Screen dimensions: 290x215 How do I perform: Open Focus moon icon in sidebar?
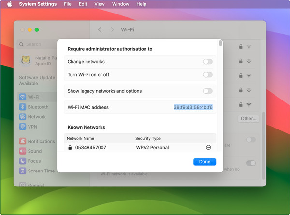pyautogui.click(x=23, y=161)
